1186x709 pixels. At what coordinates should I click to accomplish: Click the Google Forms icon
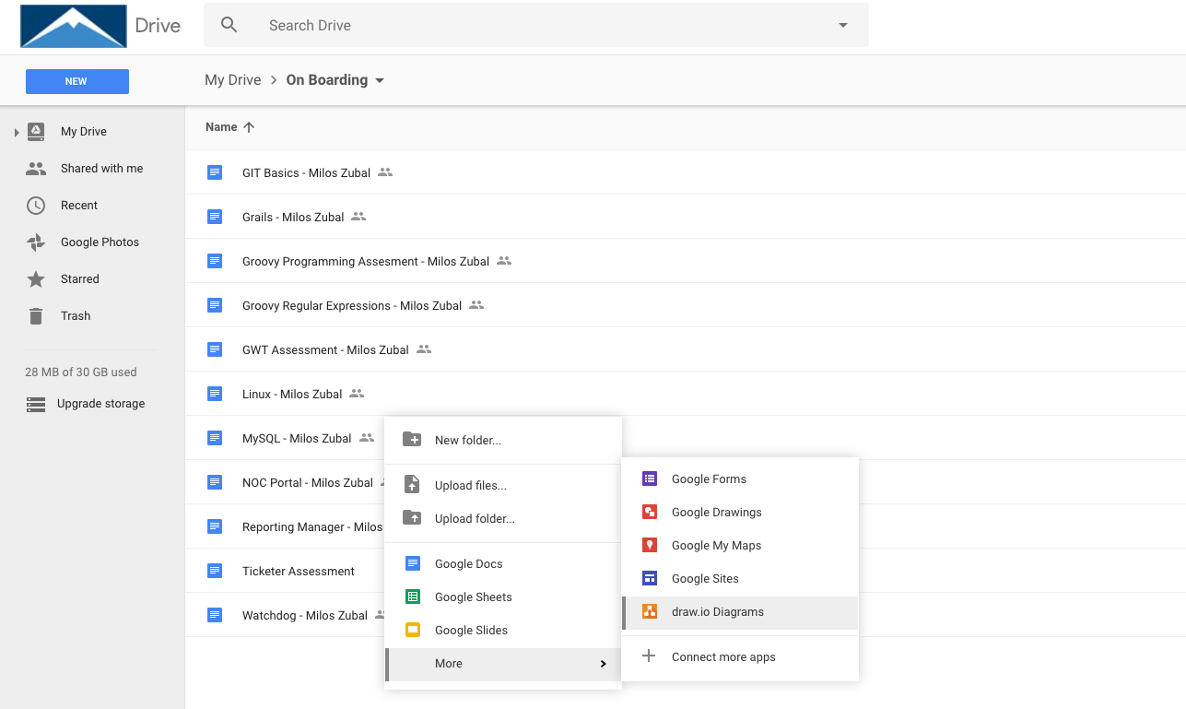(650, 479)
